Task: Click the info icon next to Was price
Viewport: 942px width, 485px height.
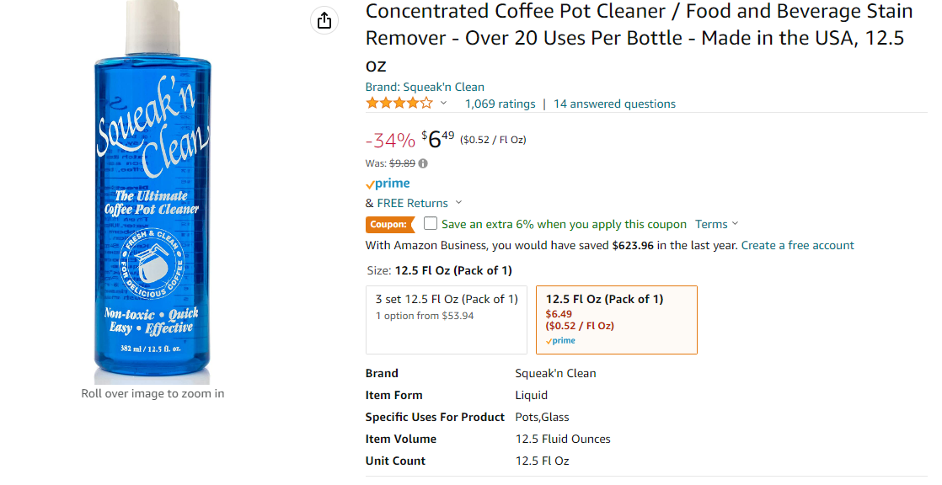Action: point(423,163)
